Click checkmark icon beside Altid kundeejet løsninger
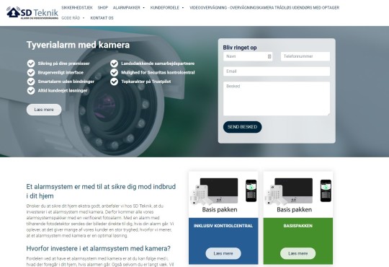This screenshot has height=267, width=389. pyautogui.click(x=31, y=91)
